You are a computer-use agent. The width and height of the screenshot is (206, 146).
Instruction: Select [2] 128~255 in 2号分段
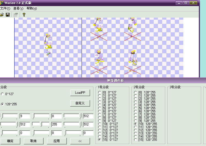(x=145, y=99)
